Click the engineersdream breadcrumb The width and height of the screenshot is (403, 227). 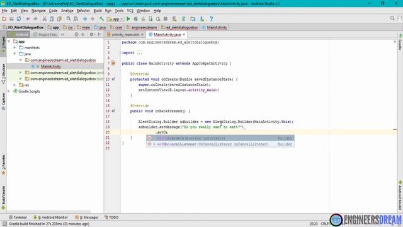[142, 27]
